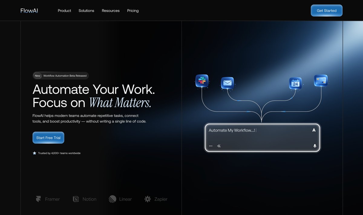Click 'Trusted by 4,000+ teams worldwide' text
The image size is (363, 215).
59,153
